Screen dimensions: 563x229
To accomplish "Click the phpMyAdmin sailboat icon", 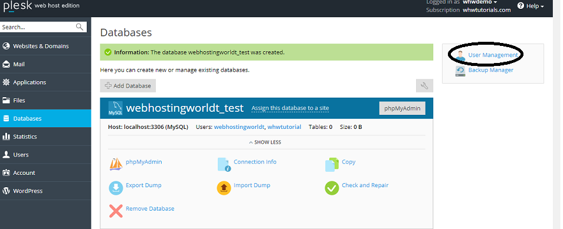I will coord(116,164).
